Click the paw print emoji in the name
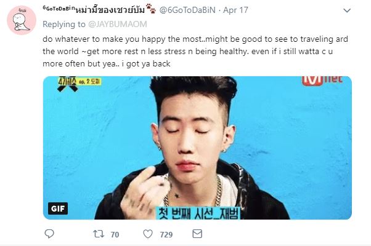The width and height of the screenshot is (371, 246). click(151, 9)
